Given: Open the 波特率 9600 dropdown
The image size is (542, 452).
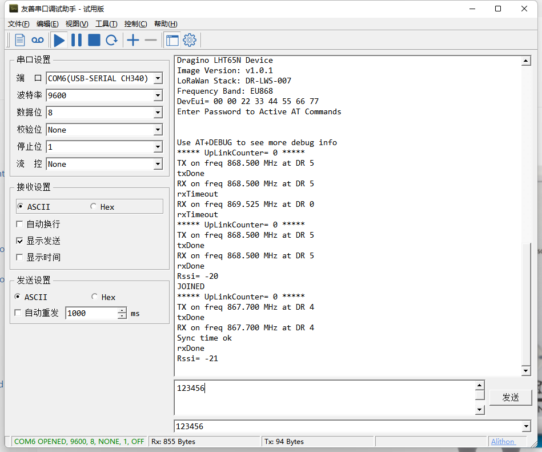Looking at the screenshot, I should coord(158,95).
